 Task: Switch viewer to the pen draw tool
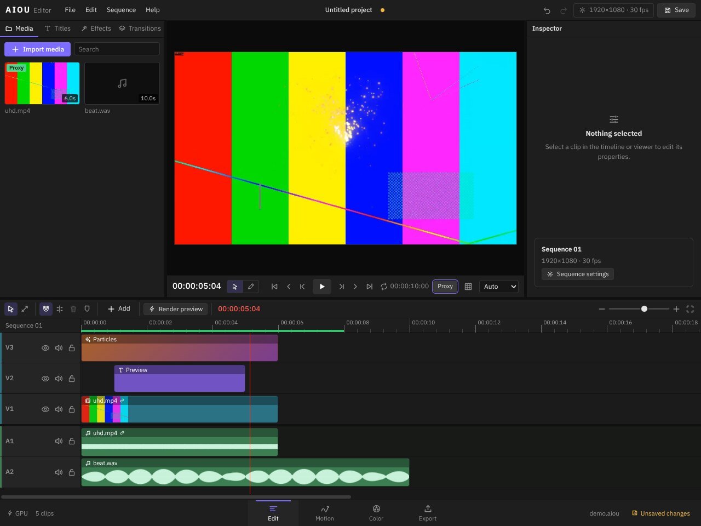pos(251,287)
